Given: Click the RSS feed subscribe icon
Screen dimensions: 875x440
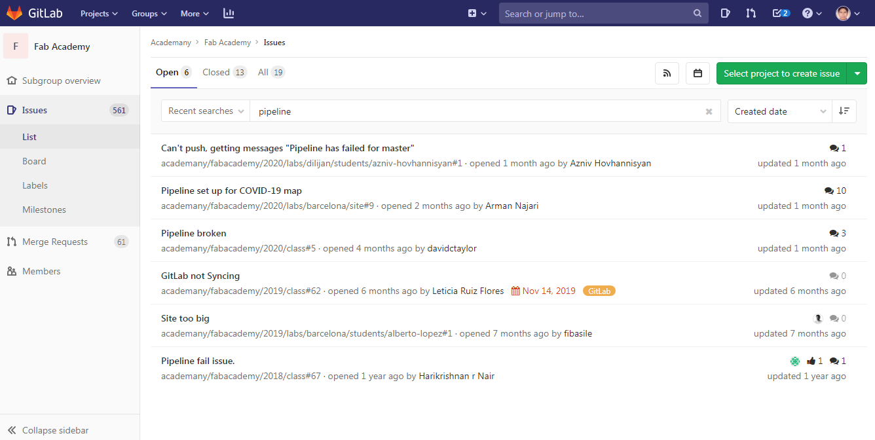Looking at the screenshot, I should pyautogui.click(x=667, y=73).
